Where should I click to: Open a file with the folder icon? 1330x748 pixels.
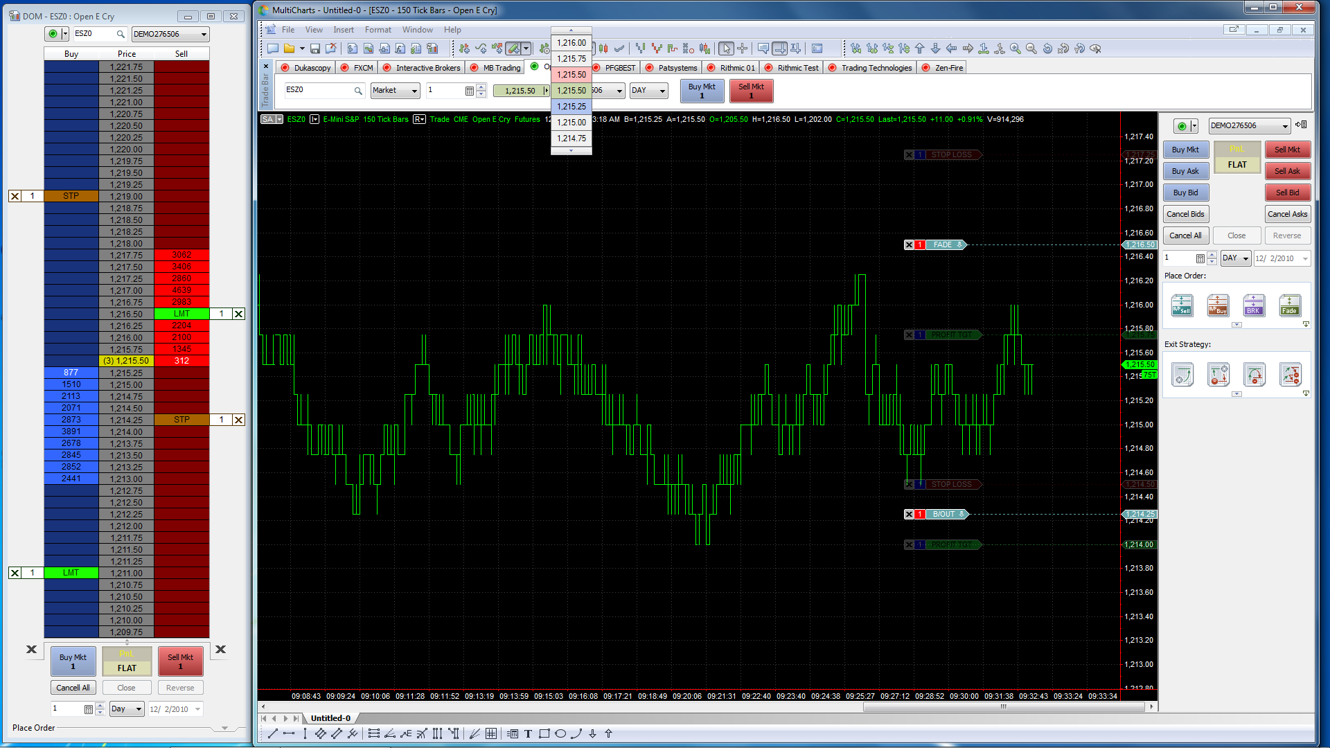click(289, 48)
